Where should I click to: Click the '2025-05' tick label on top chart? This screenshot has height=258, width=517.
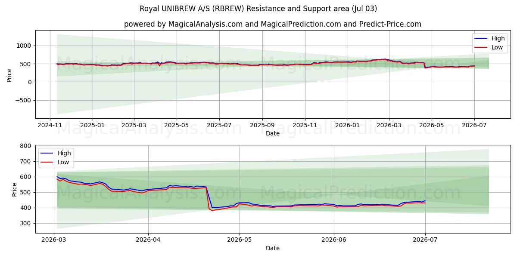coord(177,125)
